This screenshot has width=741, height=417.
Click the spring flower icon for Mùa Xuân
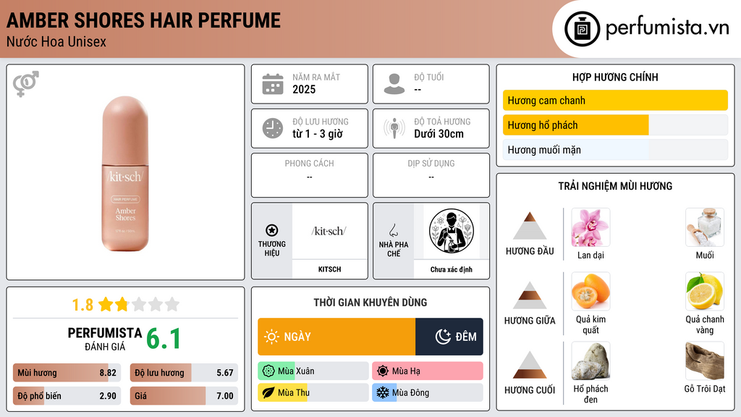pos(268,371)
